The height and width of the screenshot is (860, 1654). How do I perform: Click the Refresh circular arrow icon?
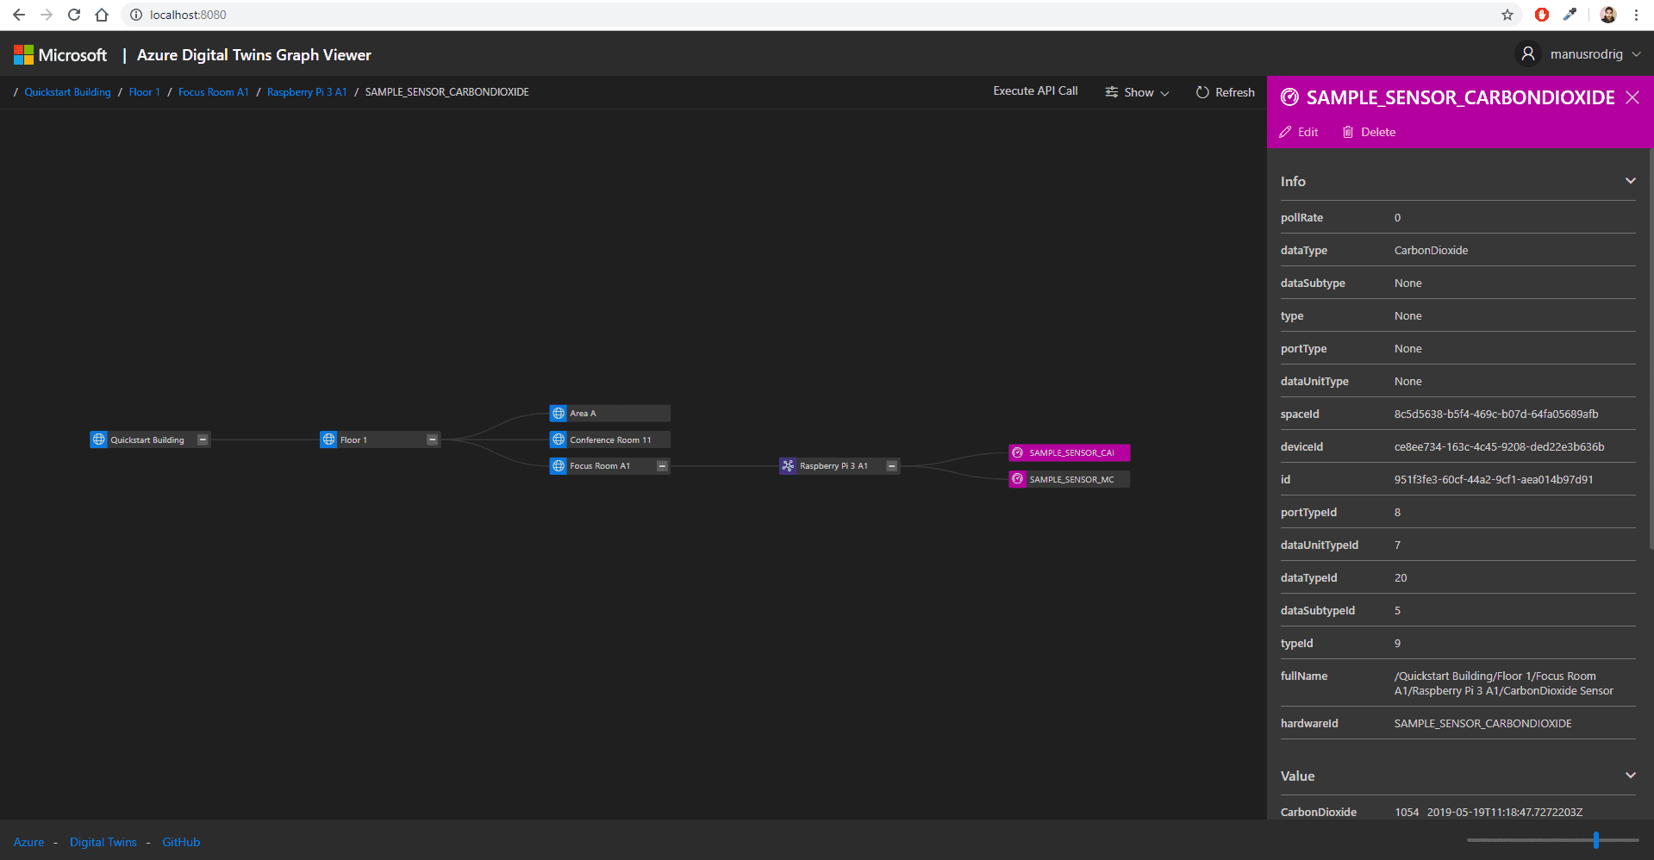tap(1202, 92)
